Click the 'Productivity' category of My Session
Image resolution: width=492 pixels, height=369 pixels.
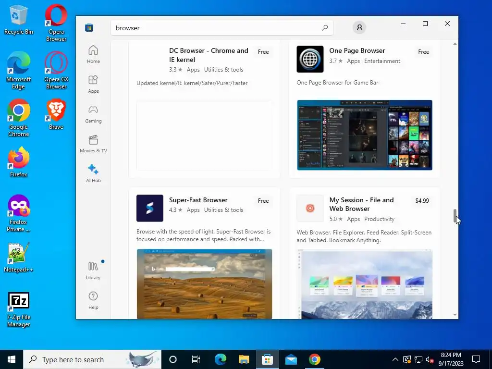point(379,219)
